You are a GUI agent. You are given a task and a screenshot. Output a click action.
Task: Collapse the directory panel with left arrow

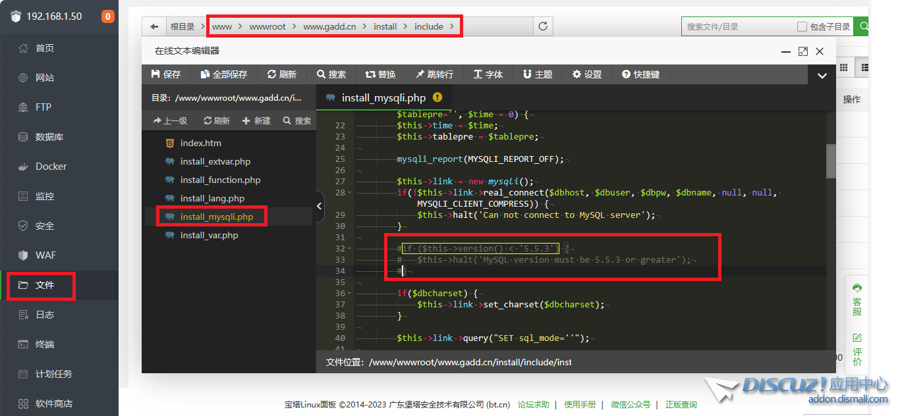pos(320,206)
